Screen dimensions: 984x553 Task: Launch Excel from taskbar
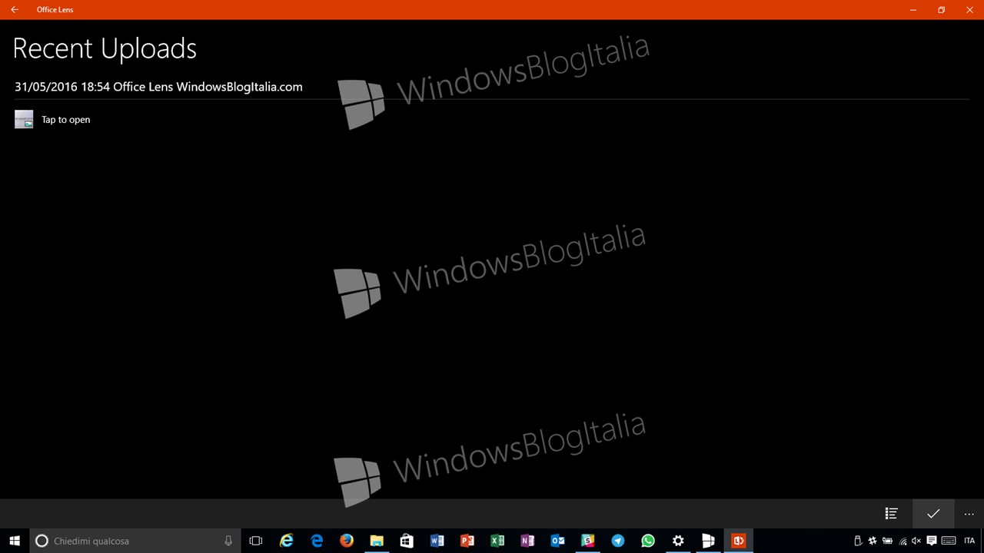coord(497,541)
